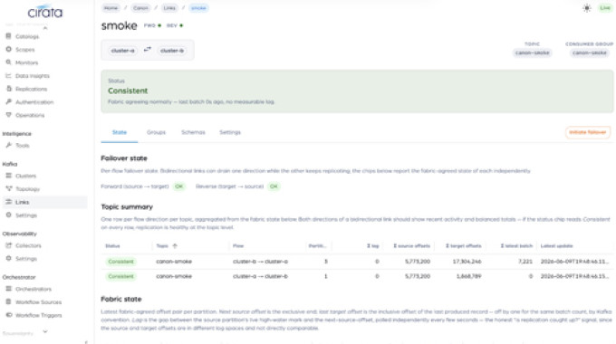The width and height of the screenshot is (616, 344).
Task: Click target offsets value 17,304,246
Action: coord(467,262)
